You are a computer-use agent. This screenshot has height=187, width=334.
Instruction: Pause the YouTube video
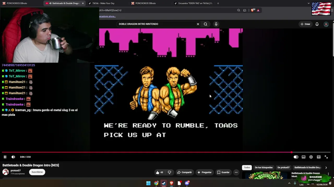(5, 157)
